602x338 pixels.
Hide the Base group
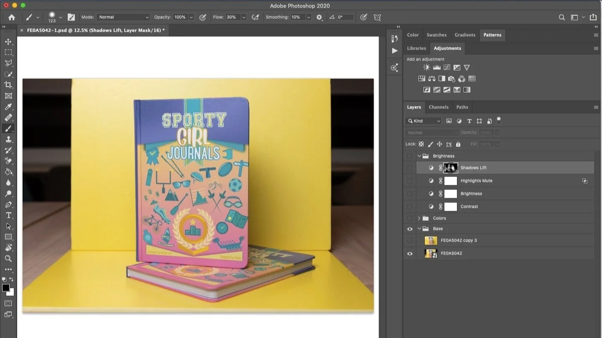[x=410, y=229]
